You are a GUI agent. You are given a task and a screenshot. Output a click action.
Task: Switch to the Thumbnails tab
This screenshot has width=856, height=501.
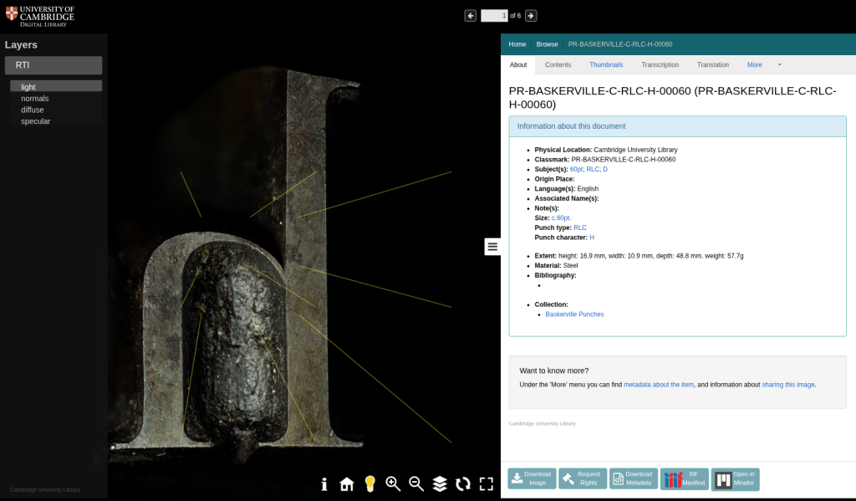(606, 64)
